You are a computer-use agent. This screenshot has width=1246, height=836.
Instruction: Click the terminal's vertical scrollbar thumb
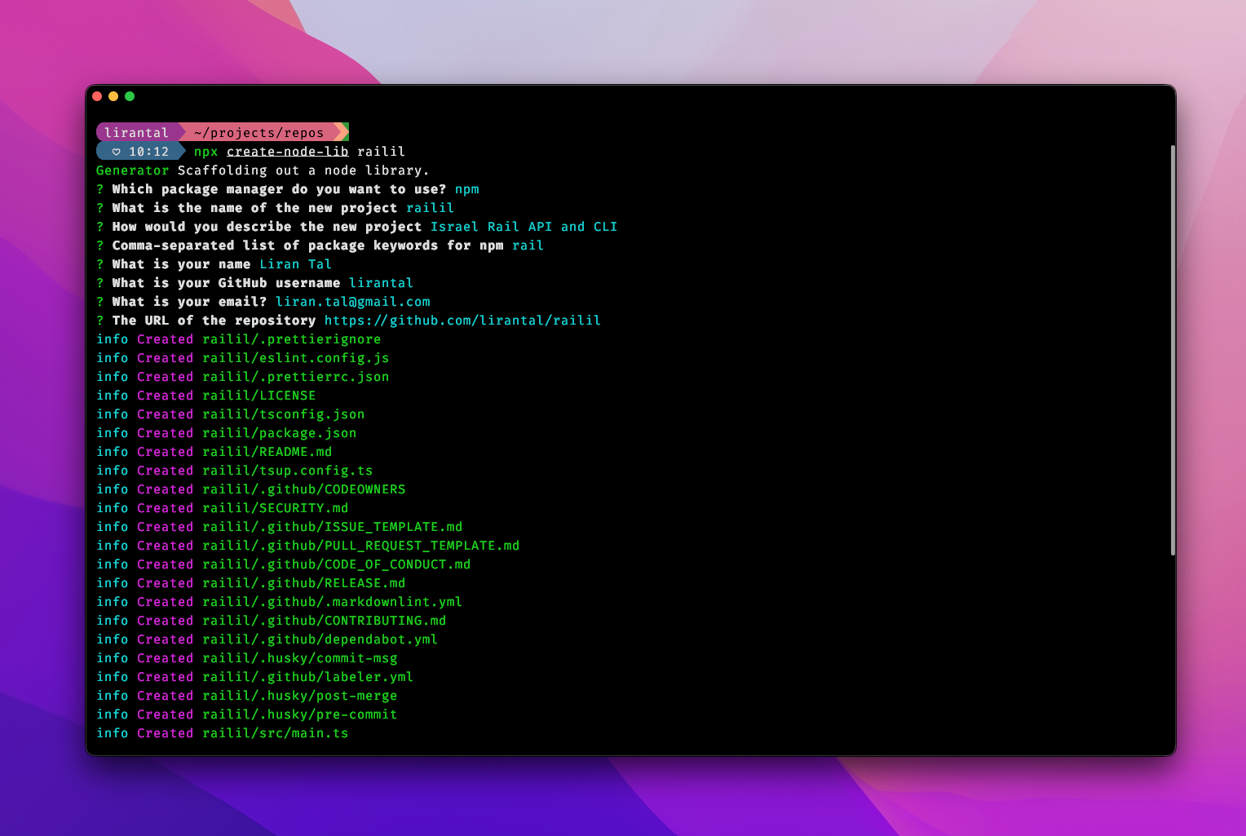pos(1173,351)
